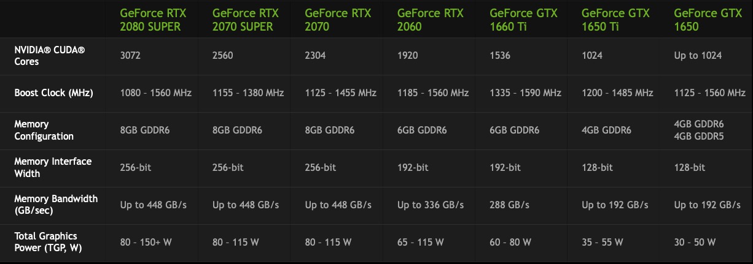Open the GeForce RTX 2070 column heading
The height and width of the screenshot is (264, 753).
click(x=338, y=20)
